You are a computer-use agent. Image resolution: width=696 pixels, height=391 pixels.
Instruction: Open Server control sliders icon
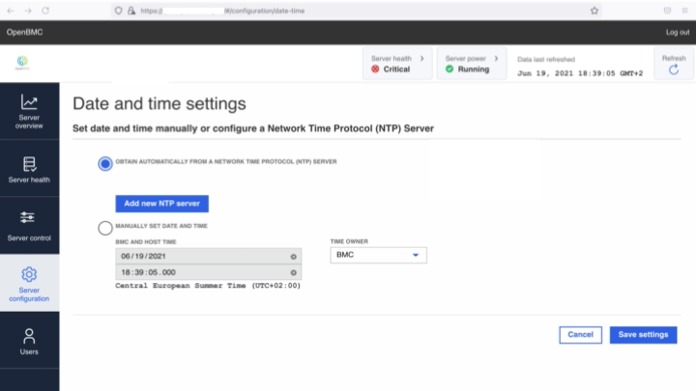(x=27, y=217)
